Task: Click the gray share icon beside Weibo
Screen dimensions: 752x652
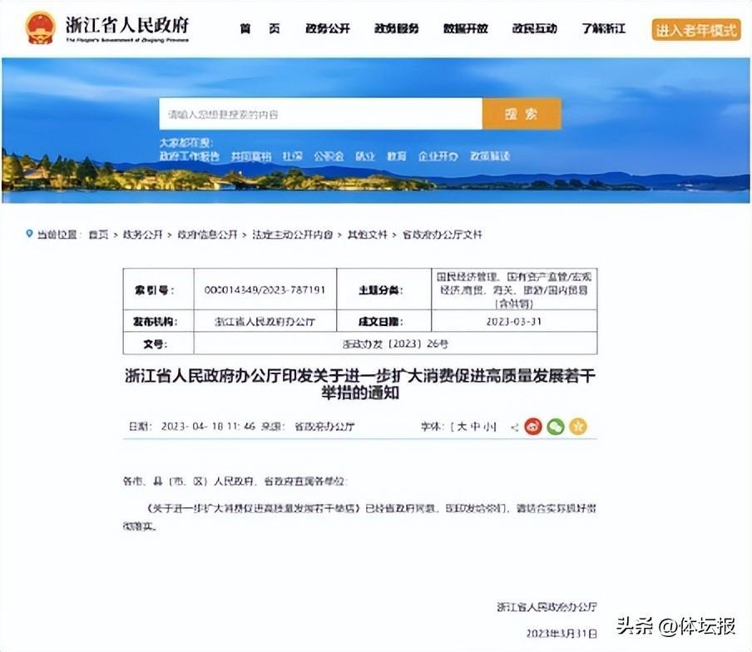Action: click(514, 427)
